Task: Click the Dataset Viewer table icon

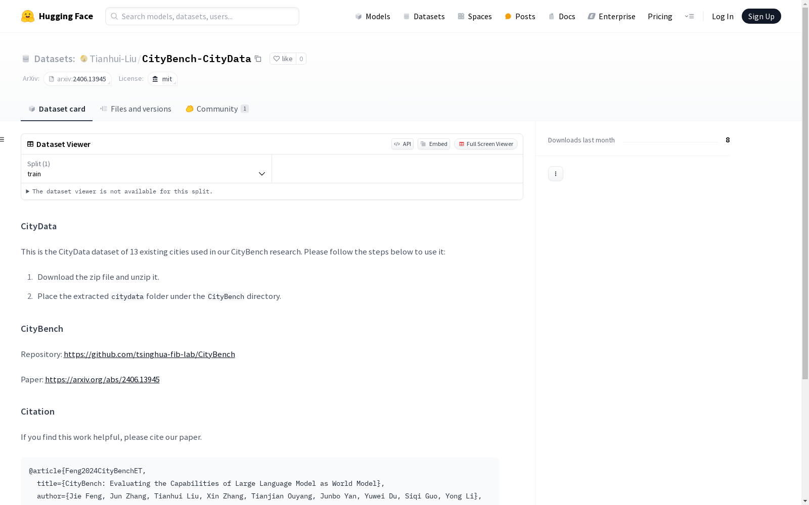Action: (x=30, y=144)
